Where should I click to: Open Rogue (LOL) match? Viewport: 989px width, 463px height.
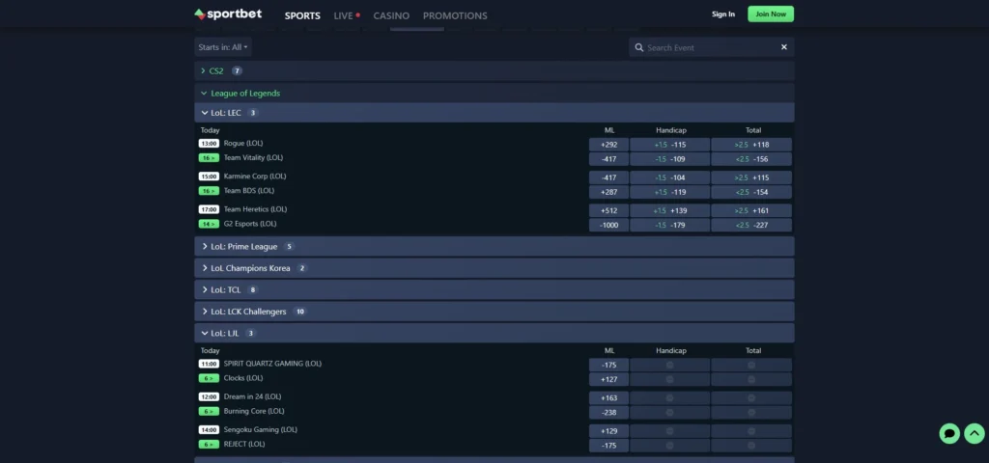[x=243, y=143]
